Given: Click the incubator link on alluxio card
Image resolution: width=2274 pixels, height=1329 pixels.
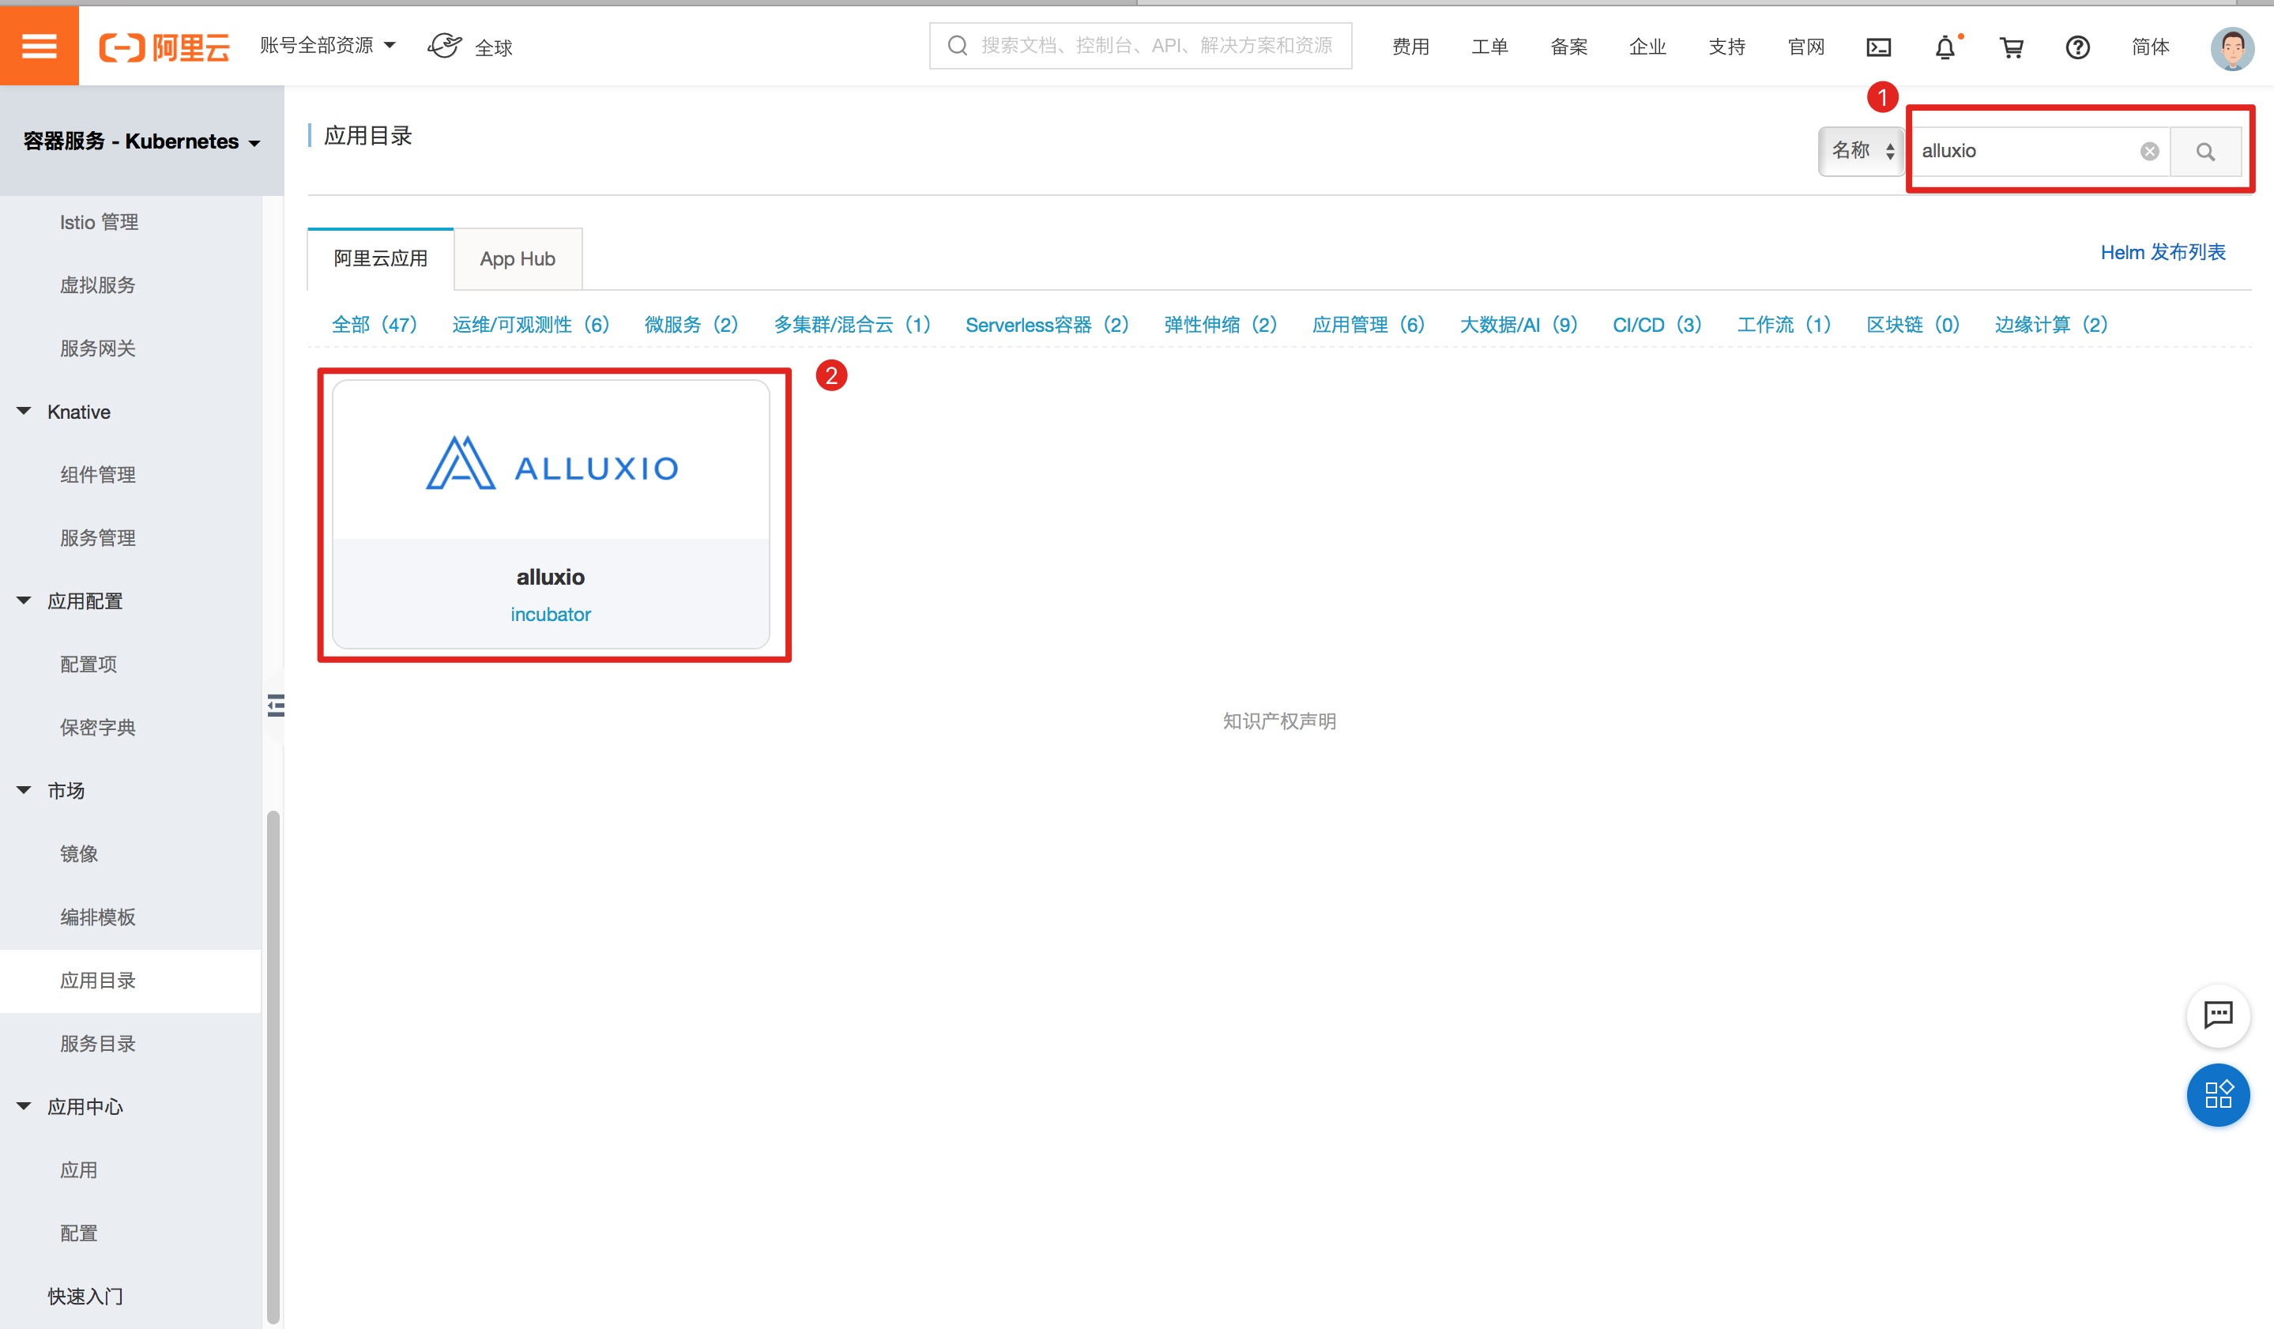Looking at the screenshot, I should tap(551, 615).
